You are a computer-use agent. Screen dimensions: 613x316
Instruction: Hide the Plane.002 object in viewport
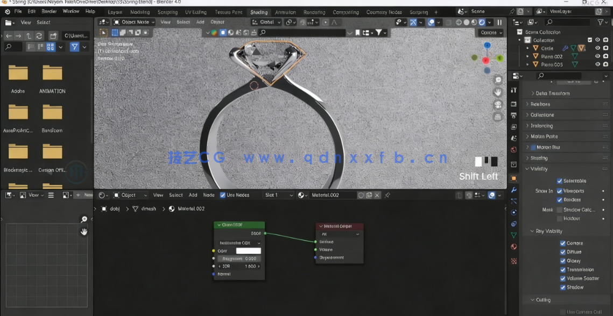click(x=597, y=56)
